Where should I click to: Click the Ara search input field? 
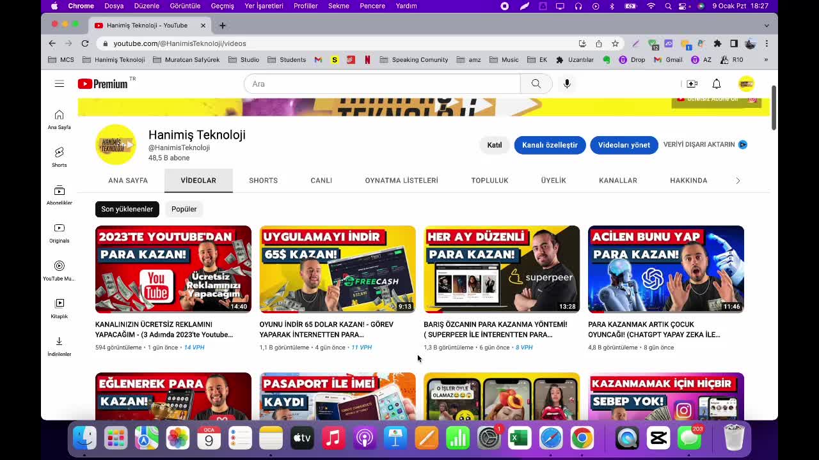(x=382, y=84)
